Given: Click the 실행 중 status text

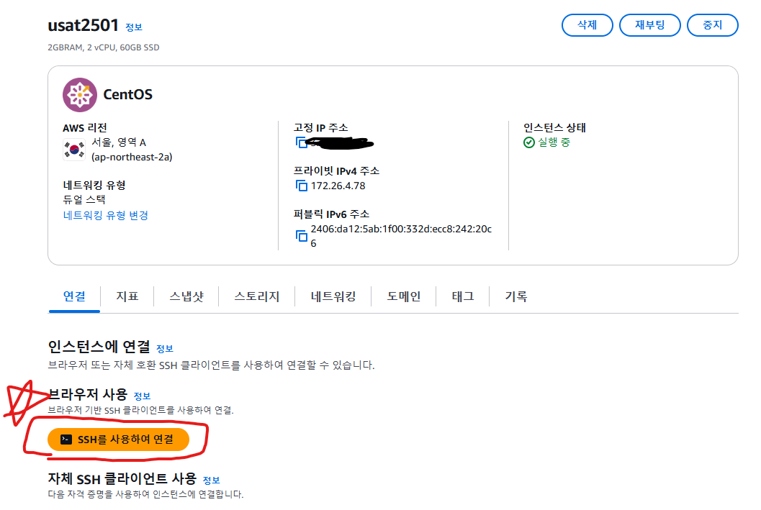Looking at the screenshot, I should click(554, 142).
